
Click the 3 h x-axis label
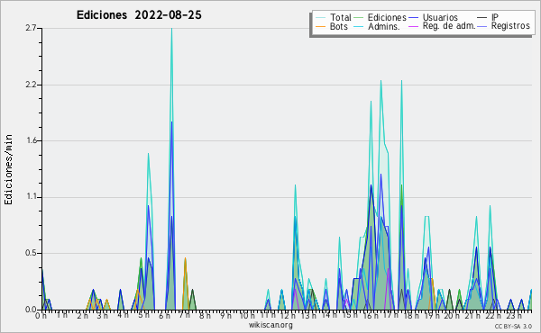102,316
